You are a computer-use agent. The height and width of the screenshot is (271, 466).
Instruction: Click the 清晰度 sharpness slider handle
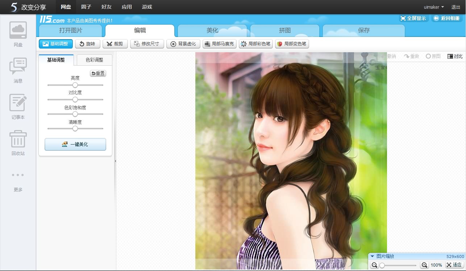point(75,128)
